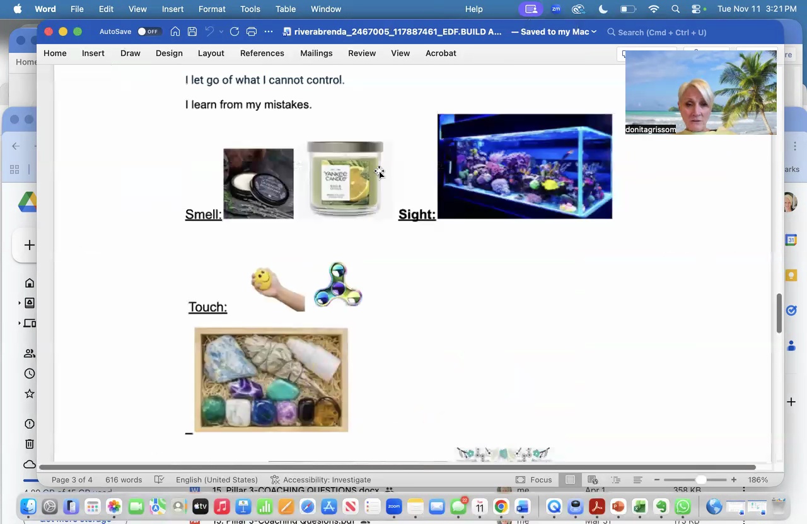The height and width of the screenshot is (524, 807).
Task: Open Control Center in menu bar
Action: (696, 9)
